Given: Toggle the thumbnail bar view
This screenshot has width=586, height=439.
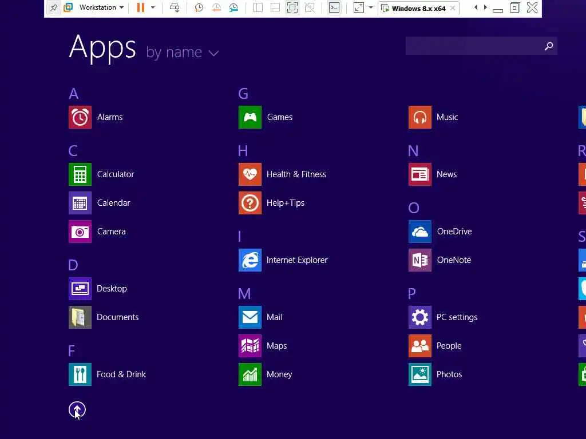Looking at the screenshot, I should tap(275, 7).
